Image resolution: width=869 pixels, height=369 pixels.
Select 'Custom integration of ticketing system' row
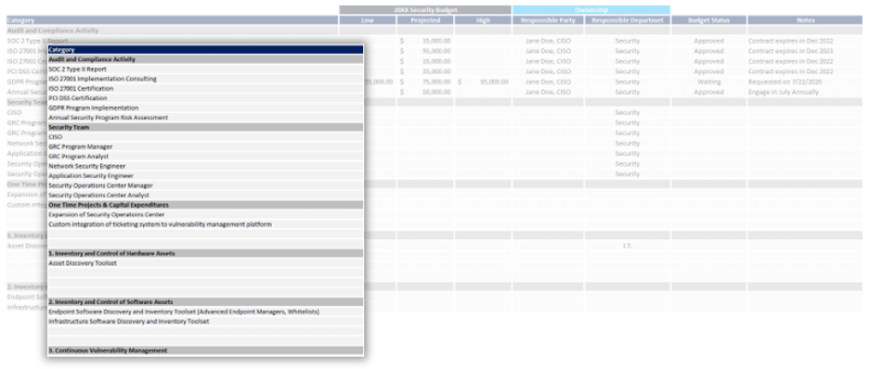pyautogui.click(x=205, y=224)
